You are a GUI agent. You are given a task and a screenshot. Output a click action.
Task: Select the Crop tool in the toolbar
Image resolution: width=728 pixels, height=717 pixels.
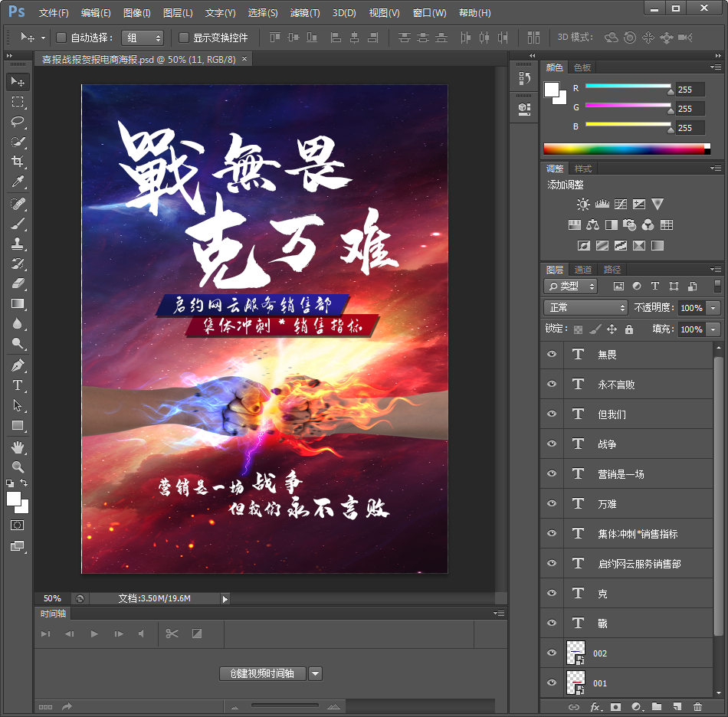coord(18,162)
